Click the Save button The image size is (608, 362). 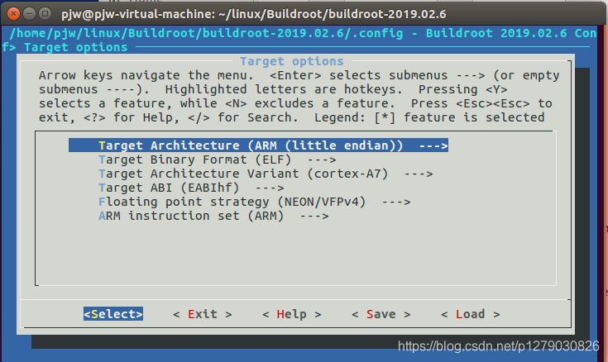click(x=381, y=314)
